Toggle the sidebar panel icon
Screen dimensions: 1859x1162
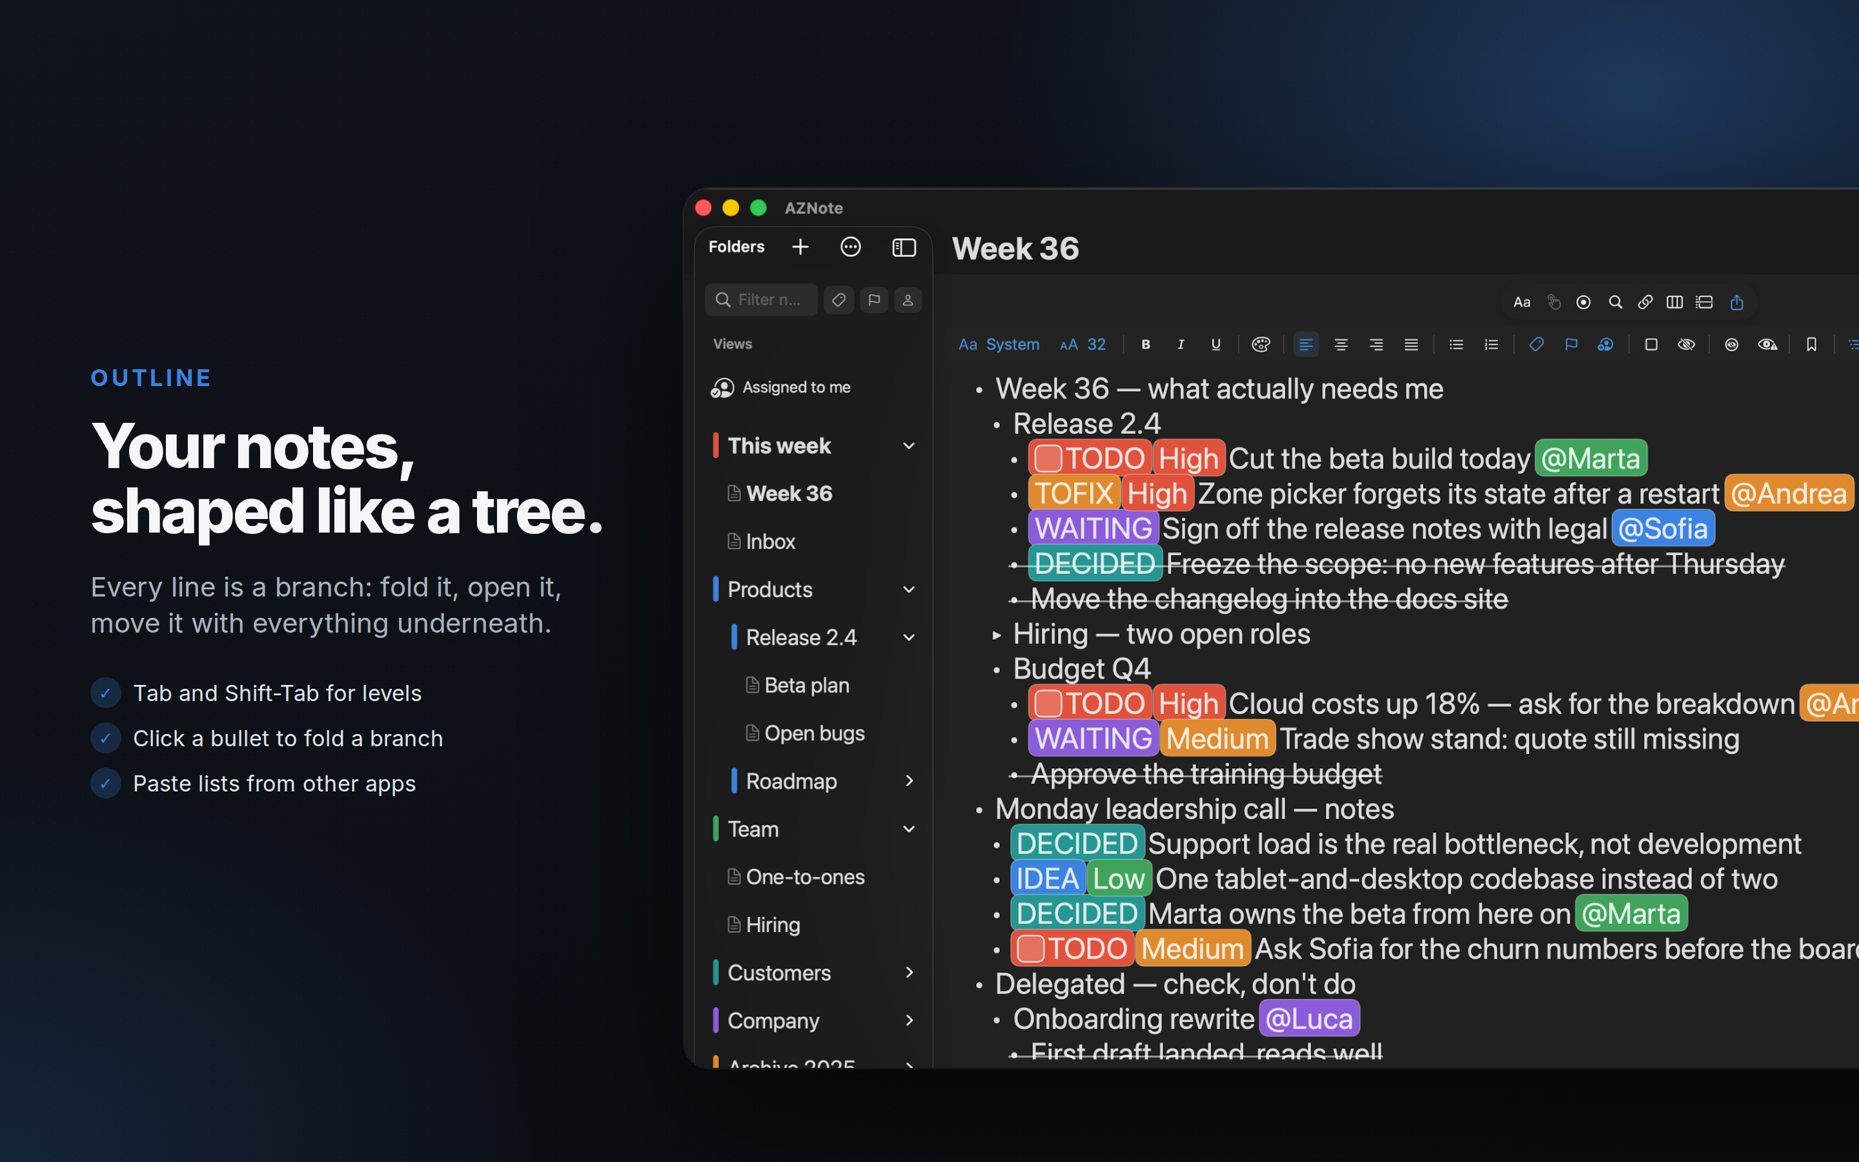[x=904, y=247]
